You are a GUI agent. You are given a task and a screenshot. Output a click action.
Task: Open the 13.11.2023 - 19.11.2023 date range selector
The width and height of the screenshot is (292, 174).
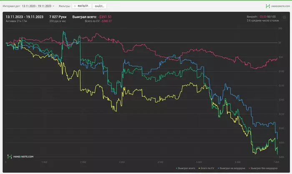coord(37,6)
